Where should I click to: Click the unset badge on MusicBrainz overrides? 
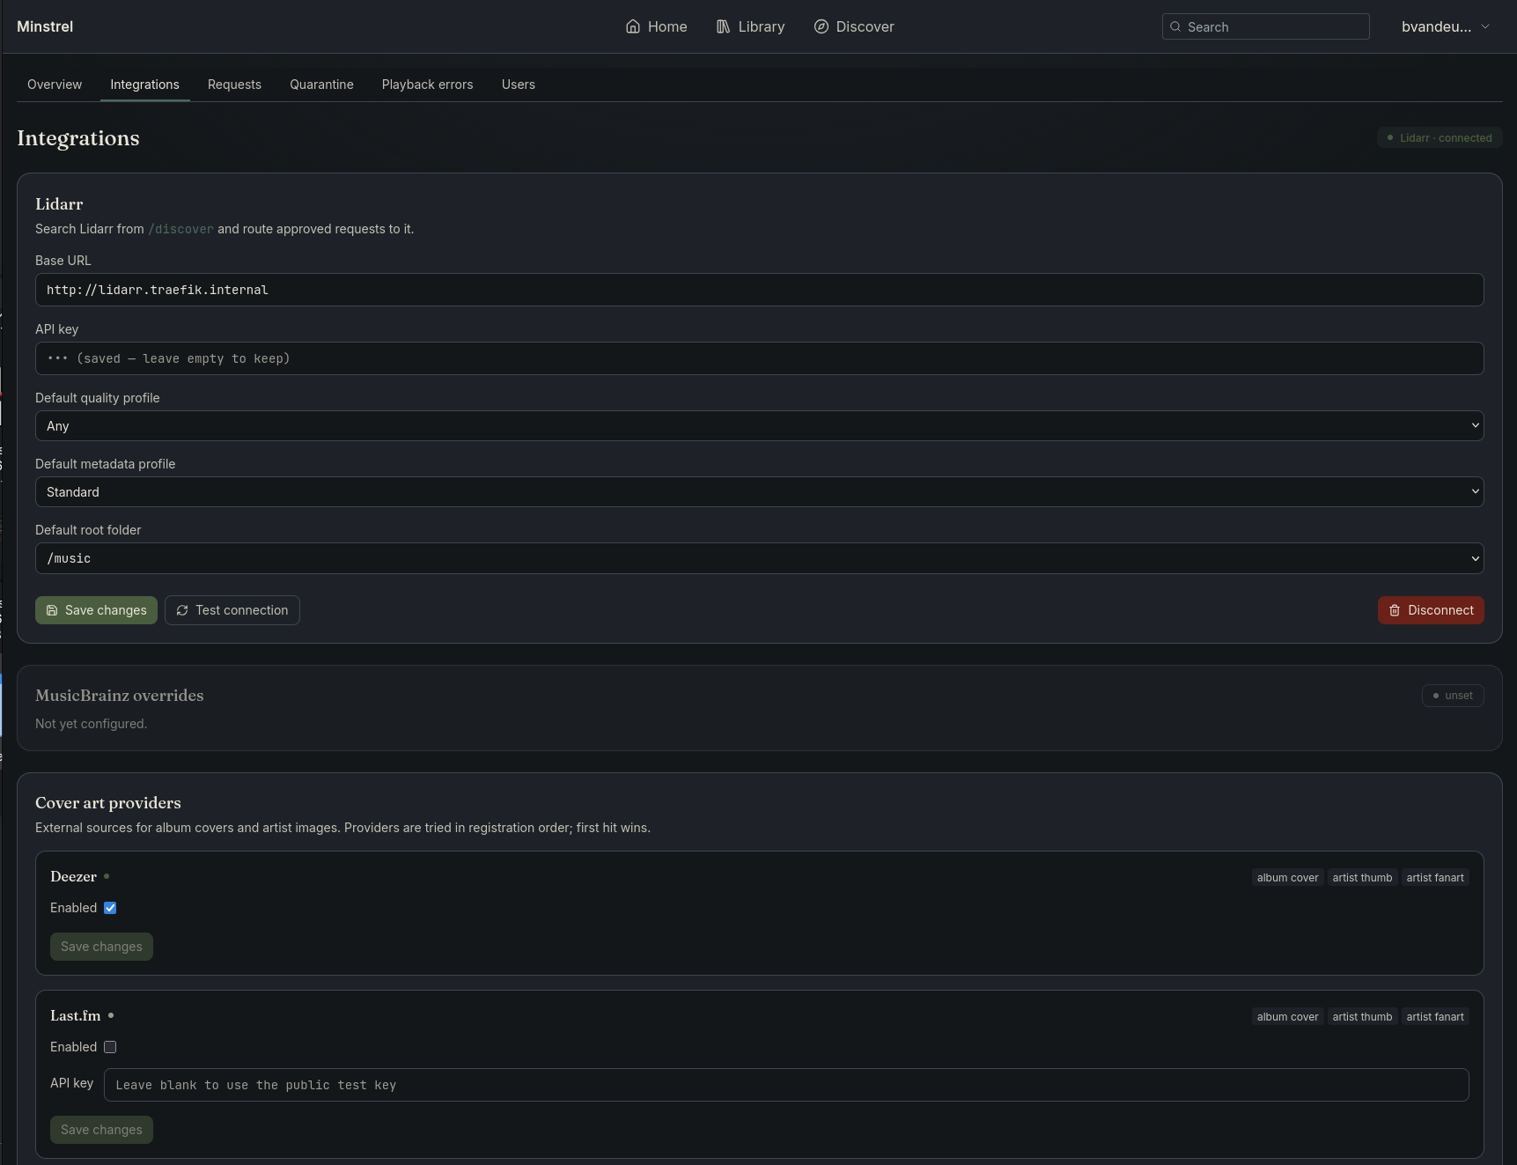1453,696
